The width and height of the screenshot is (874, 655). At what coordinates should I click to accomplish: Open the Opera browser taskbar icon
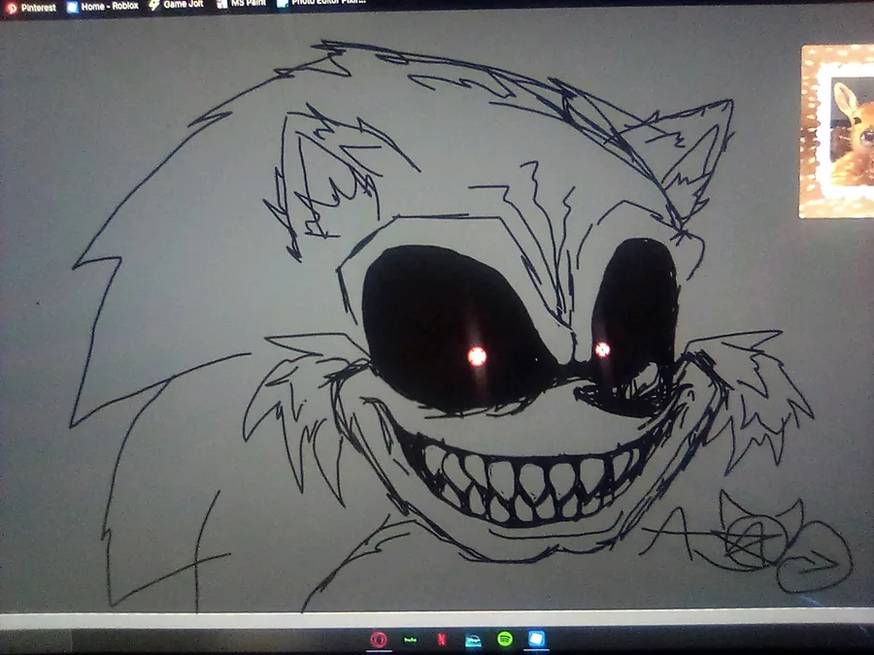(379, 639)
